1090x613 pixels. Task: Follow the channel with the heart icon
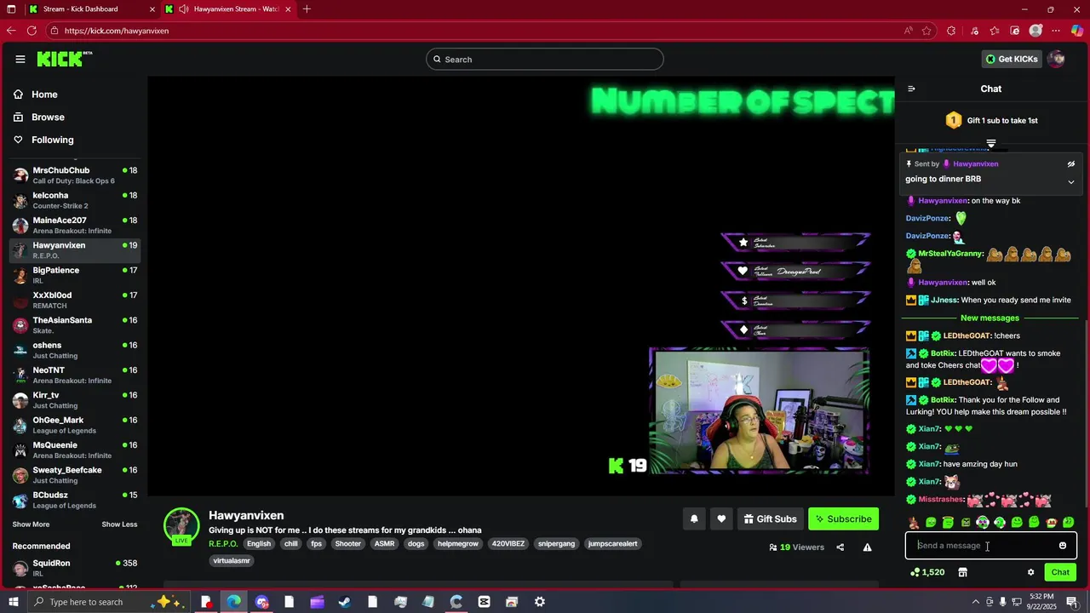click(x=721, y=518)
